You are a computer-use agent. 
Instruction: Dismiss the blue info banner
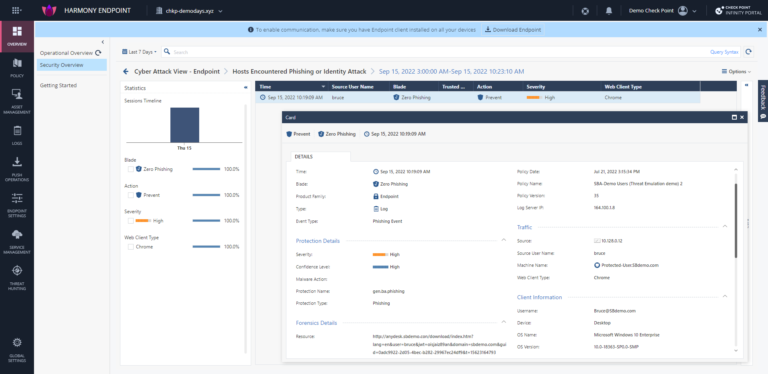760,30
